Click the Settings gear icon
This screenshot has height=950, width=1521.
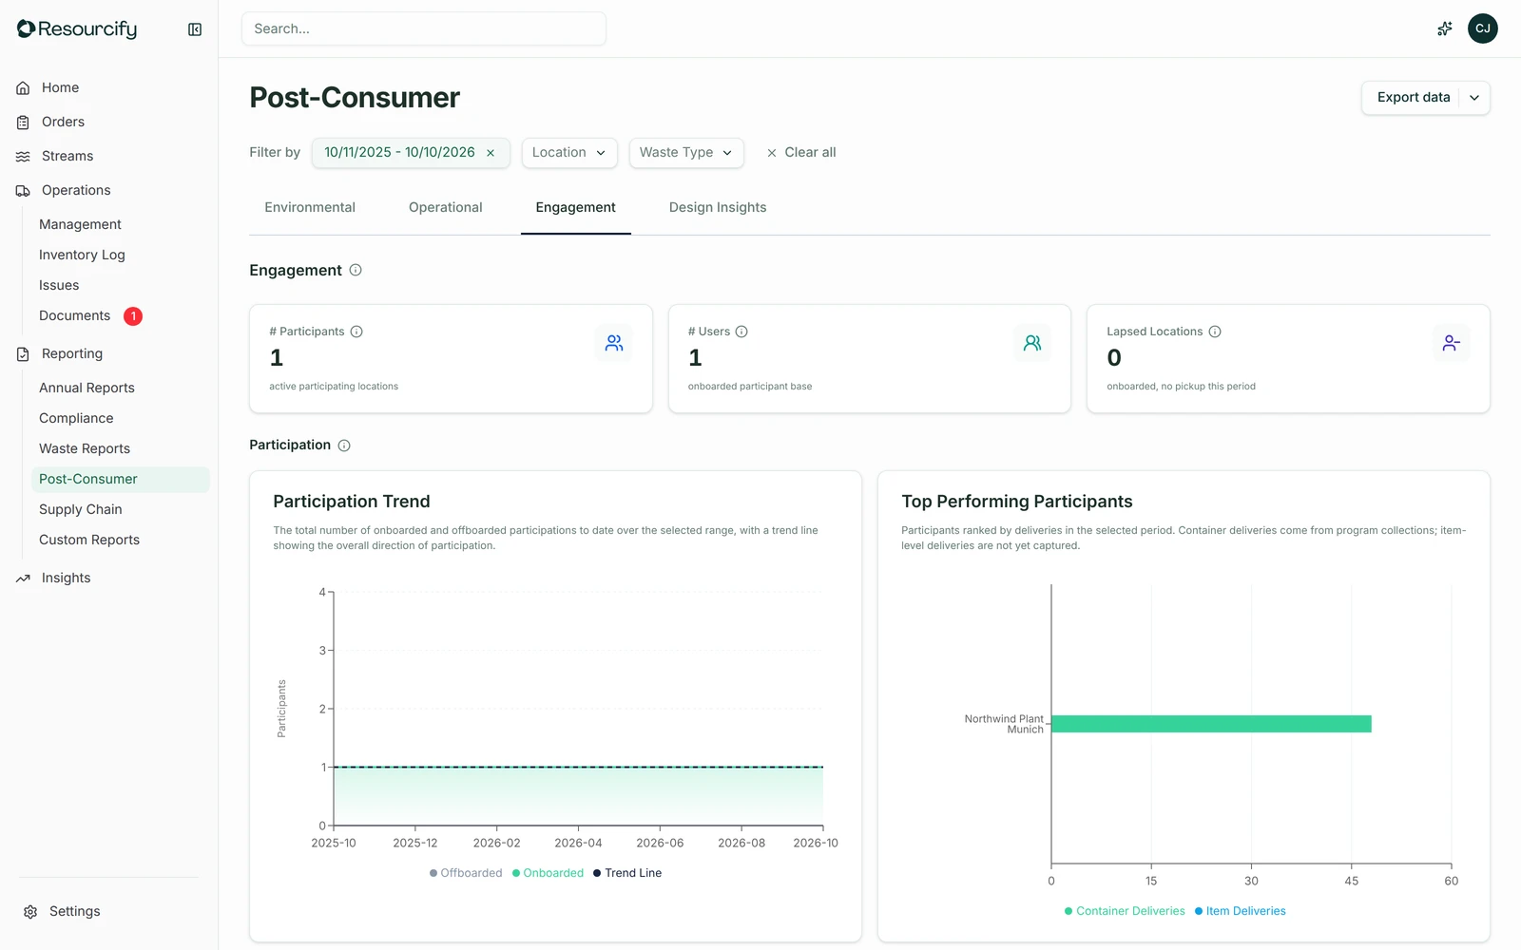pyautogui.click(x=30, y=911)
